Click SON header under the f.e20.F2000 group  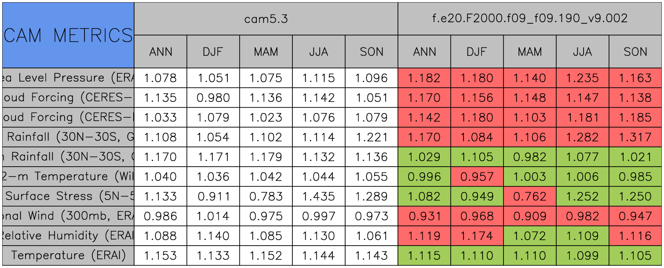point(635,52)
